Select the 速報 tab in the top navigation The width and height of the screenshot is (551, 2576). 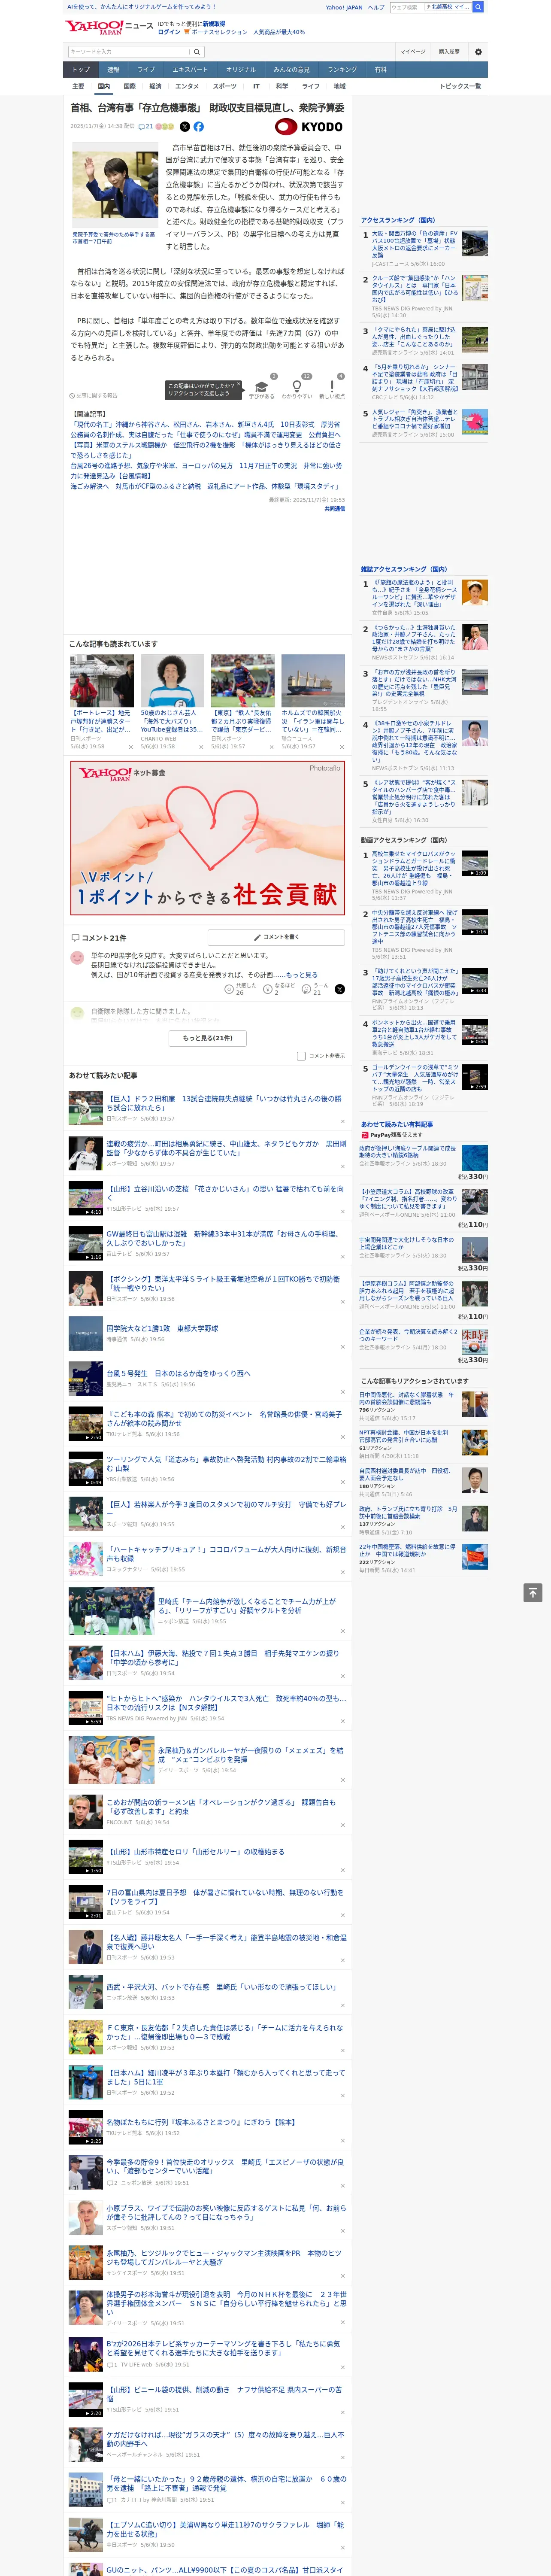coord(113,70)
